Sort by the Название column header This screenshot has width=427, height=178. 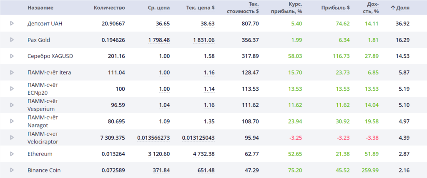pos(40,7)
